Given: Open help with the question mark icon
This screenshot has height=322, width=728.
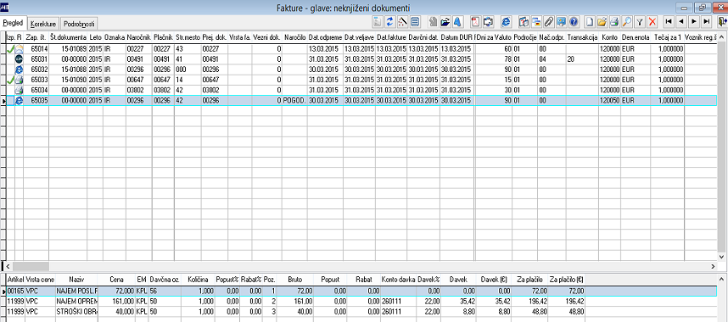Looking at the screenshot, I should pos(574,21).
